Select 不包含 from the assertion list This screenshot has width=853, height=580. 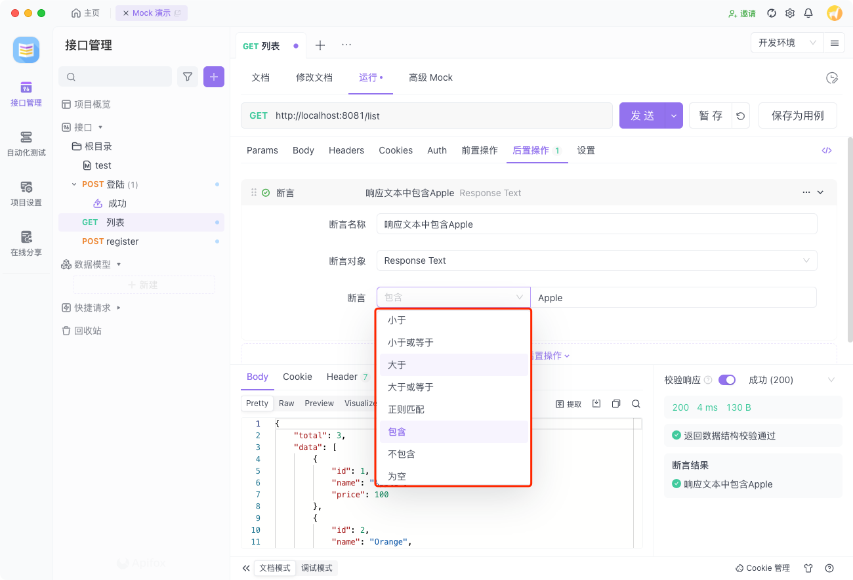[453, 454]
